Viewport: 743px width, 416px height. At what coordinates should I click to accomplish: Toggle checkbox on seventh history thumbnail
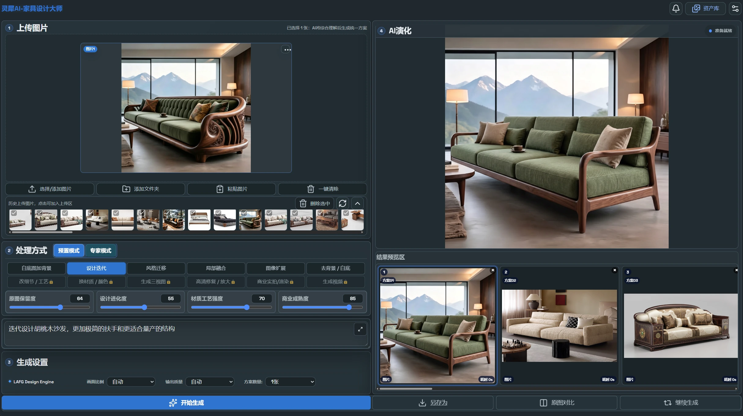pos(167,213)
